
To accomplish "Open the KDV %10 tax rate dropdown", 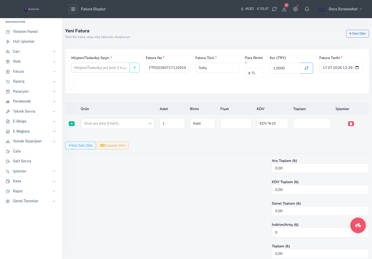I will 272,124.
